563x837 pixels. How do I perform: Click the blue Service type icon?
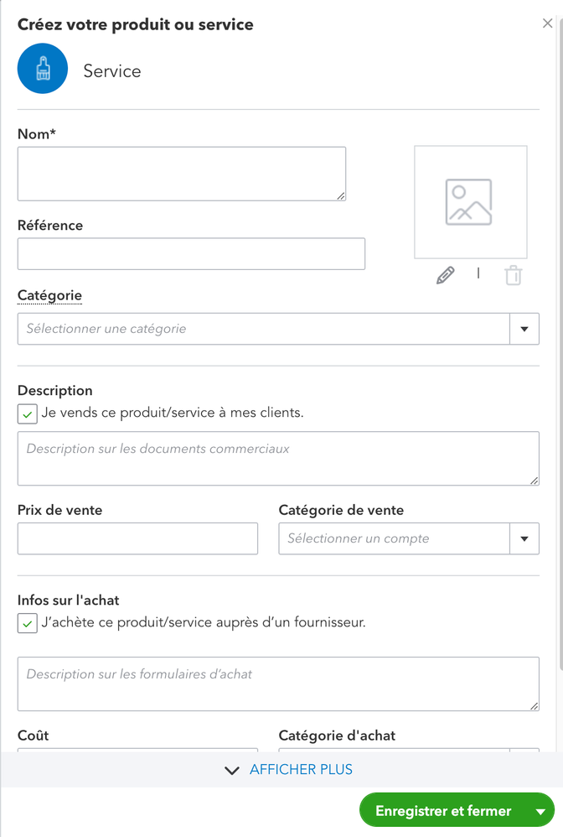(43, 70)
